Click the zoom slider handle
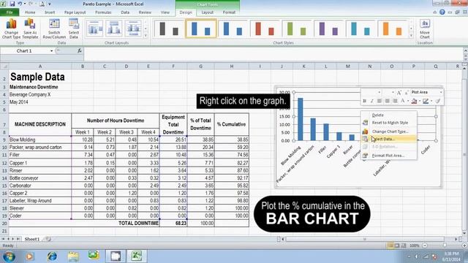The height and width of the screenshot is (263, 468). (x=445, y=245)
